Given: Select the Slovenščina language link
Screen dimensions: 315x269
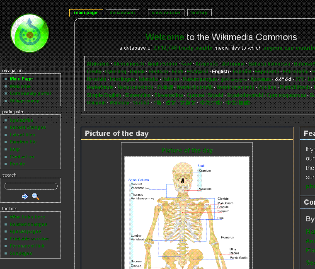Looking at the screenshot, I should click(x=169, y=95).
